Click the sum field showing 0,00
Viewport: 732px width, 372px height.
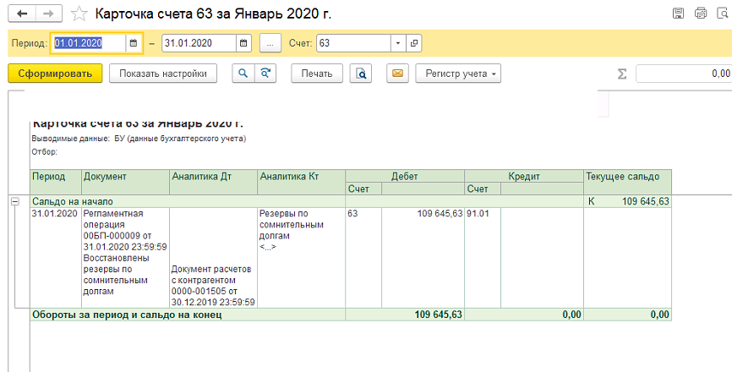[x=684, y=74]
